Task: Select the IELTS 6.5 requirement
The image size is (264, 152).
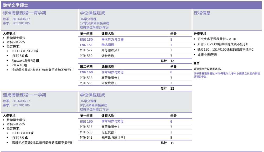Action: click(20, 138)
